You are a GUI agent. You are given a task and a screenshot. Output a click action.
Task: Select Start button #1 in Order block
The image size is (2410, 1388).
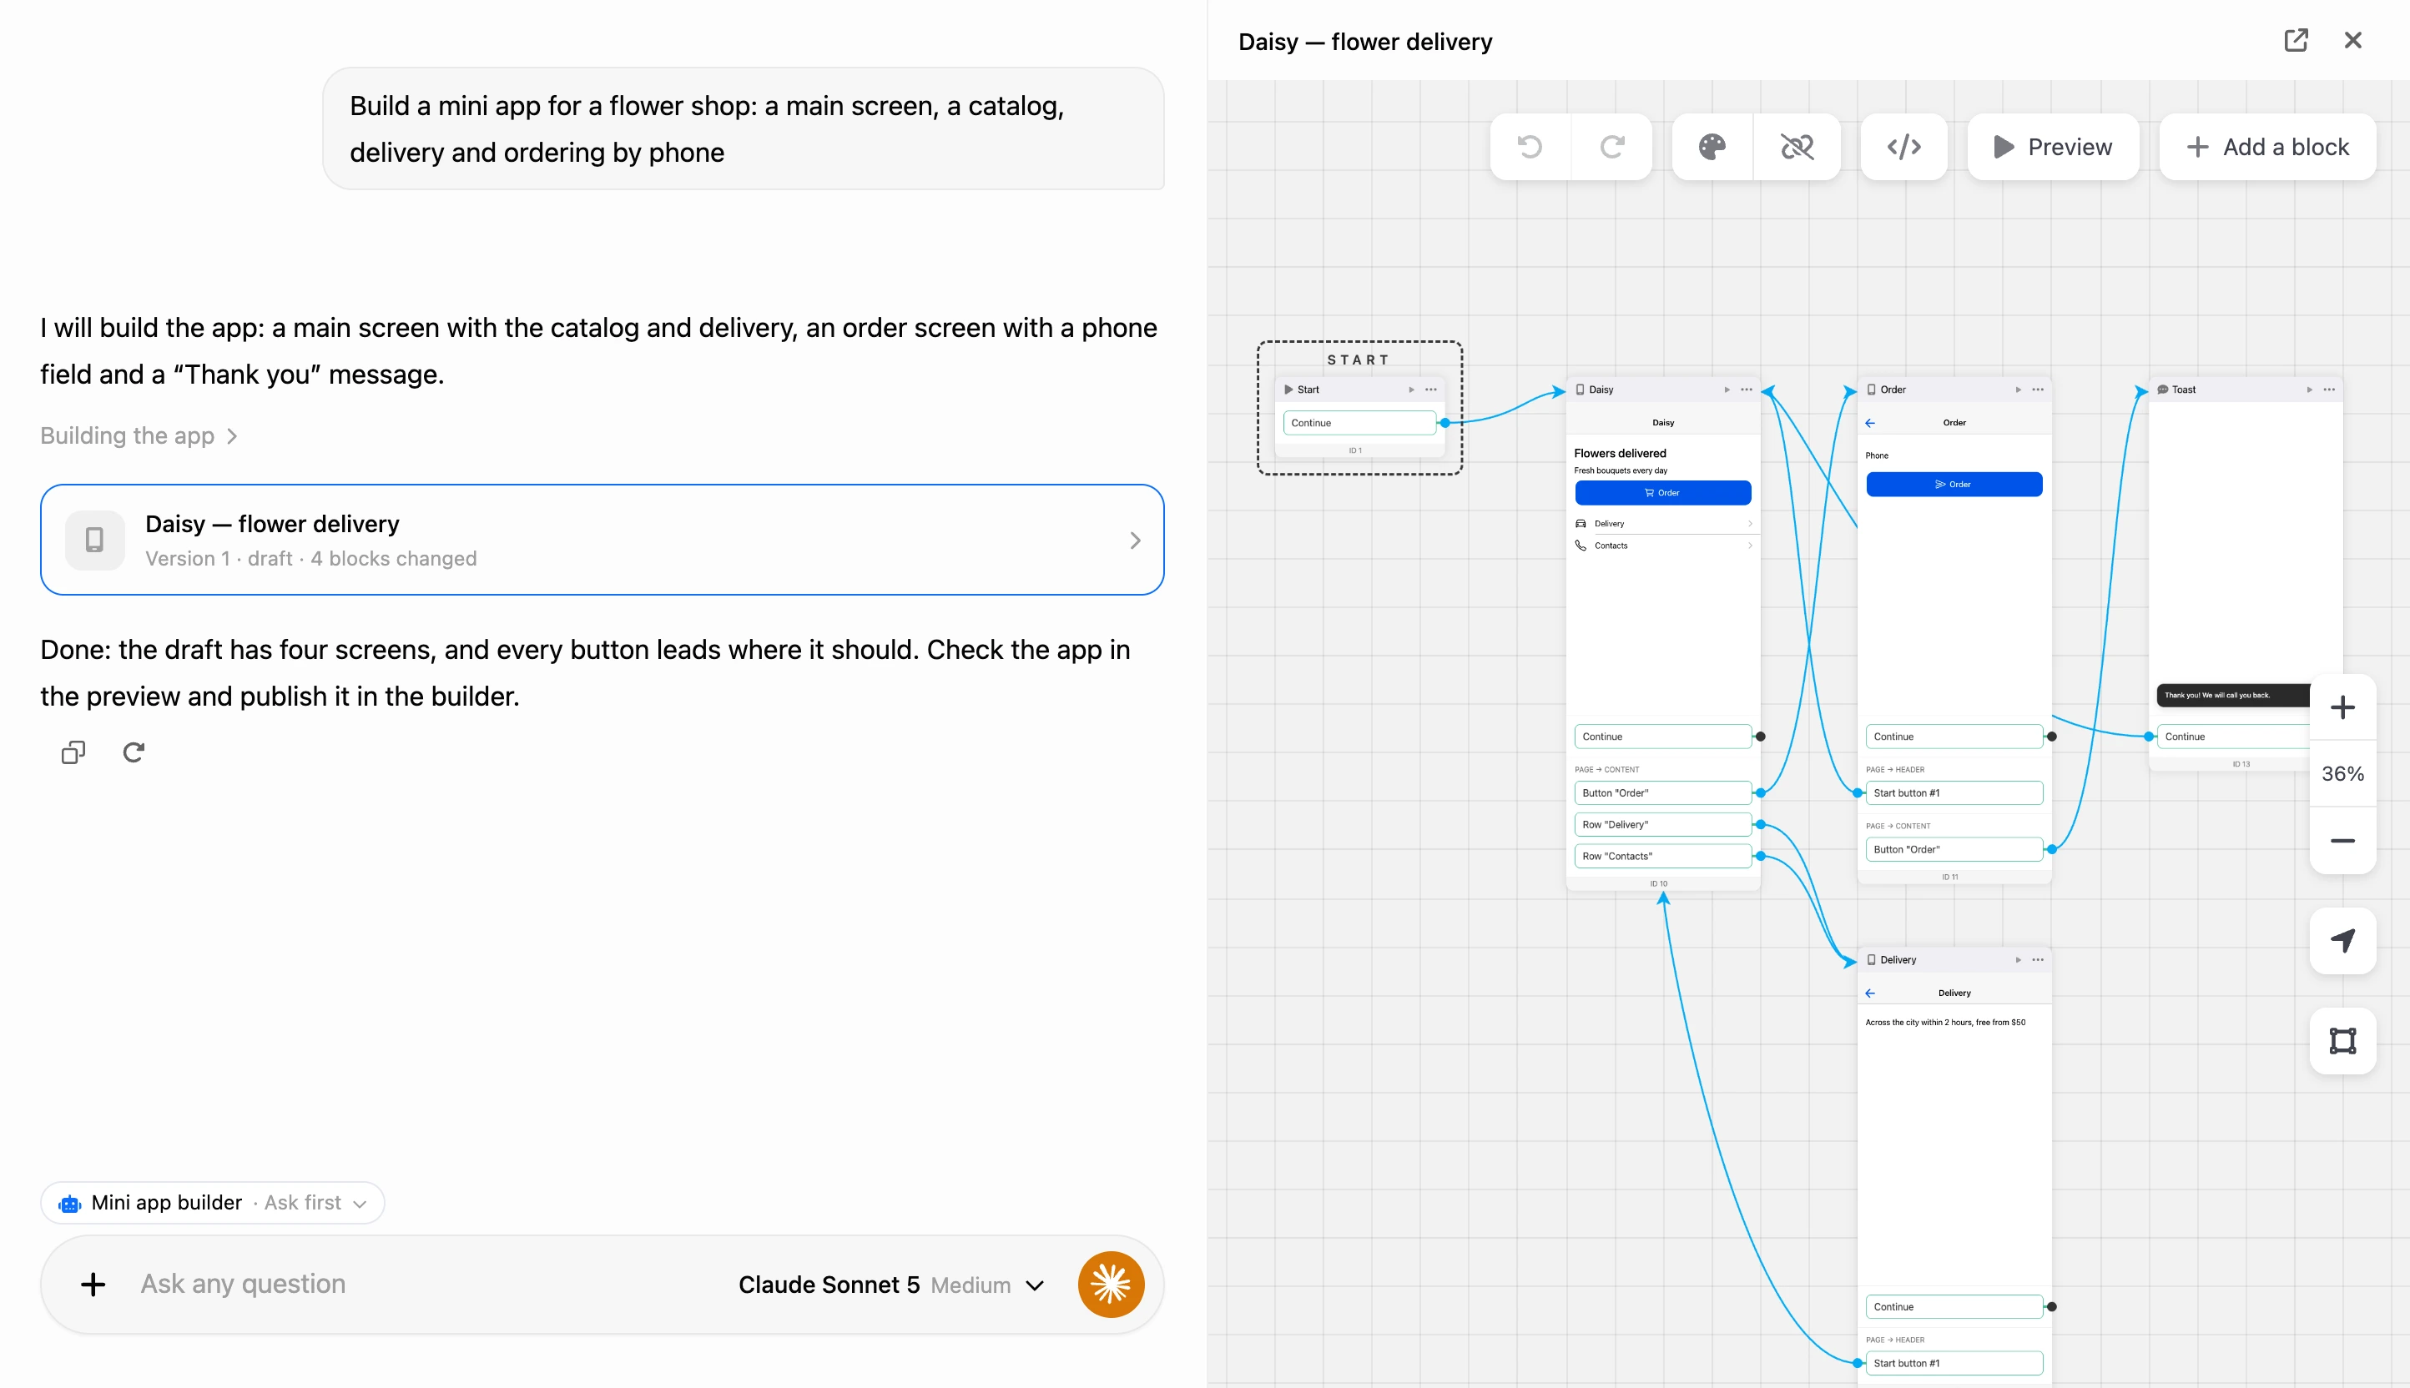pos(1954,792)
